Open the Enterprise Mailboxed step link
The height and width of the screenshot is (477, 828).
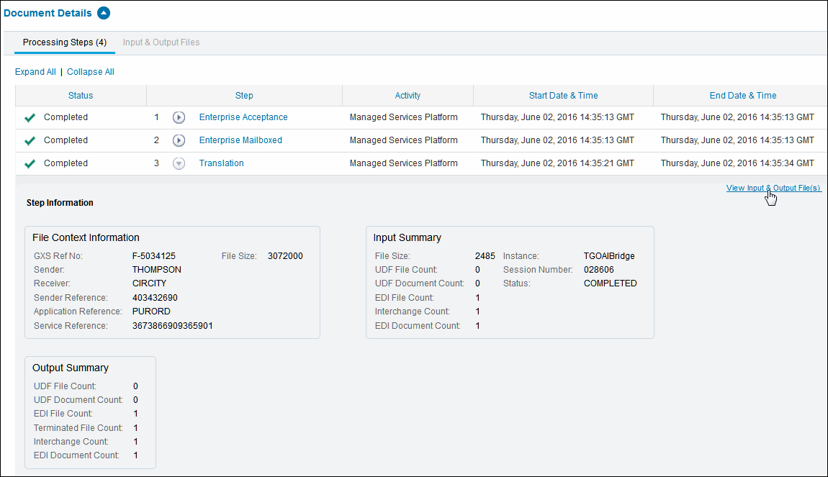coord(240,140)
